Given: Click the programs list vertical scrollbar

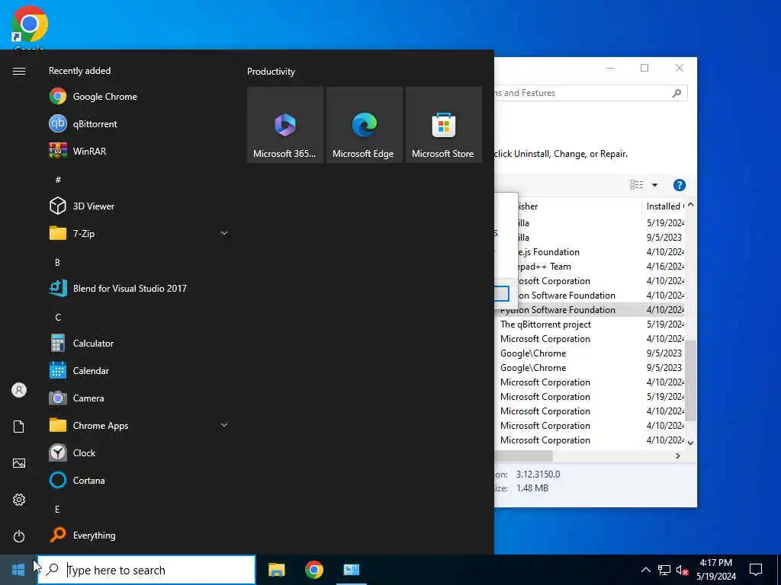Looking at the screenshot, I should (690, 381).
